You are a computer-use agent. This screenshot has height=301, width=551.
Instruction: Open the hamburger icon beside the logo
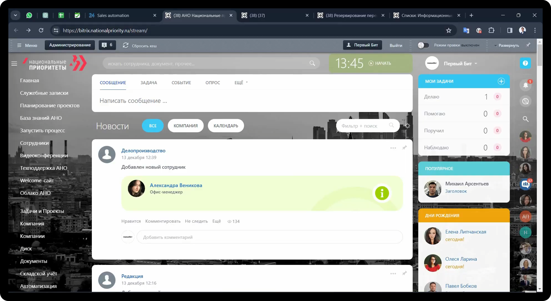[x=14, y=63]
